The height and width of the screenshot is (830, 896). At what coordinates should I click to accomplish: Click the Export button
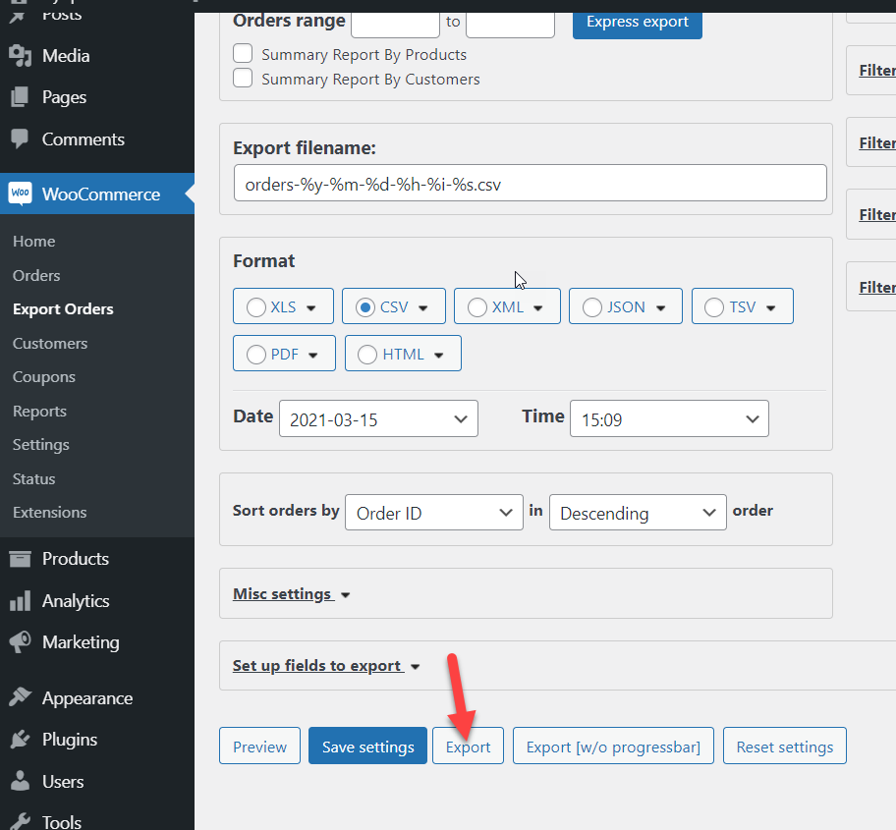pyautogui.click(x=468, y=747)
